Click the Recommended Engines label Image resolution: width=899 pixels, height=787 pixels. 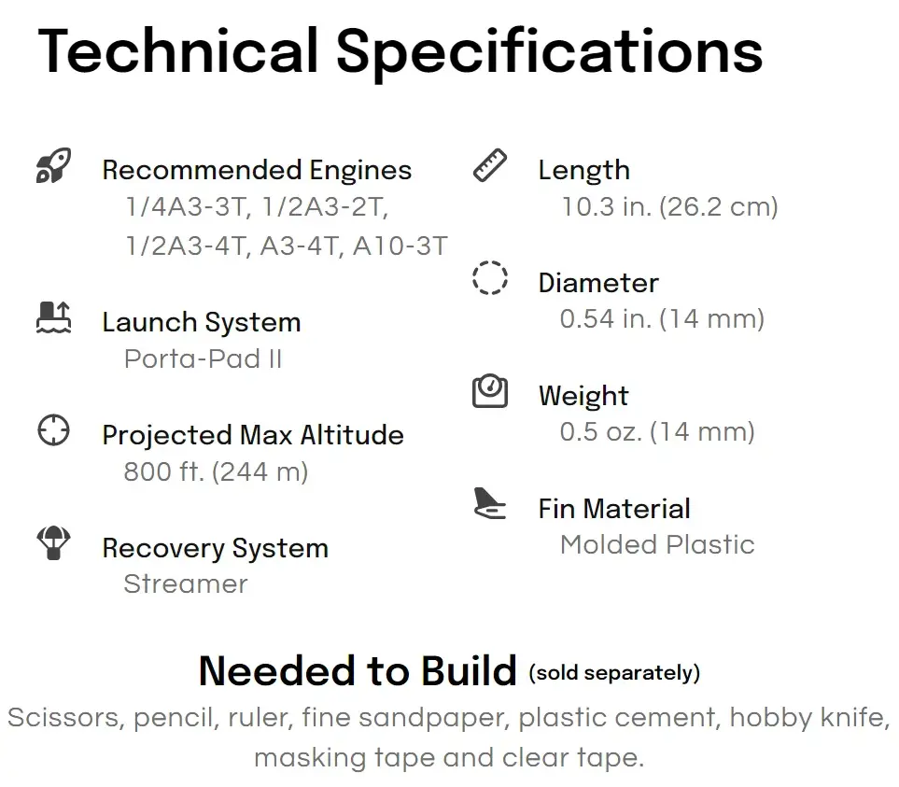[257, 170]
